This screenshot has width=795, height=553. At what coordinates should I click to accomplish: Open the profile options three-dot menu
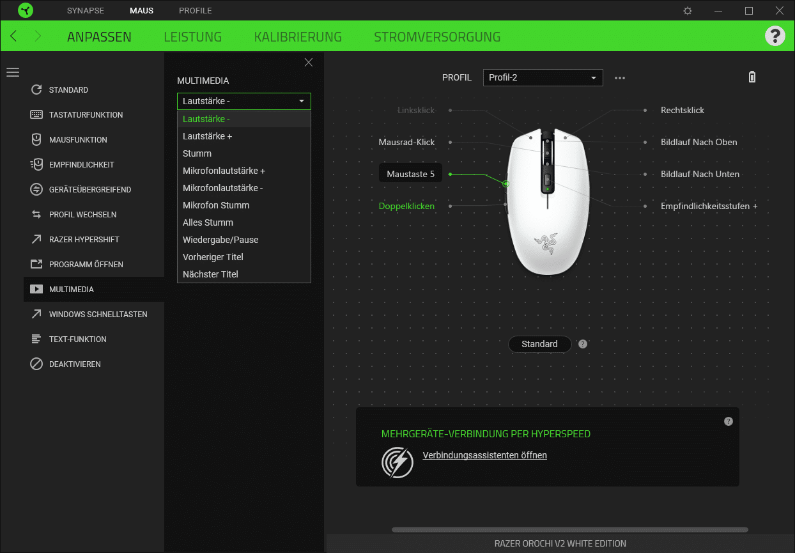619,78
